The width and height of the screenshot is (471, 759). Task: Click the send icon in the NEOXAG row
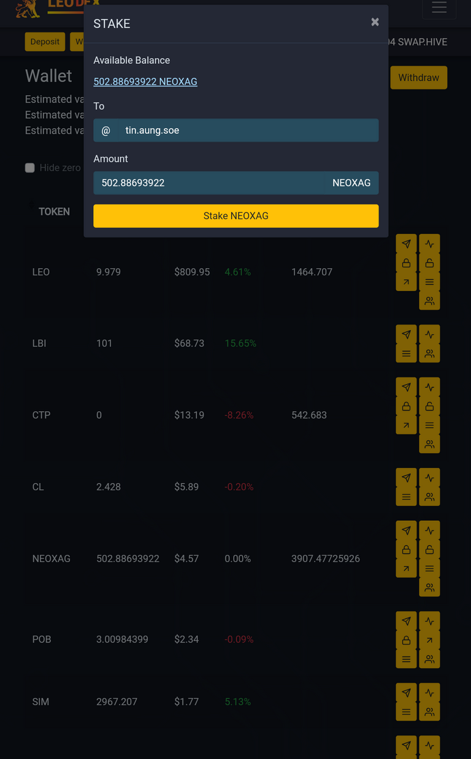click(x=406, y=530)
